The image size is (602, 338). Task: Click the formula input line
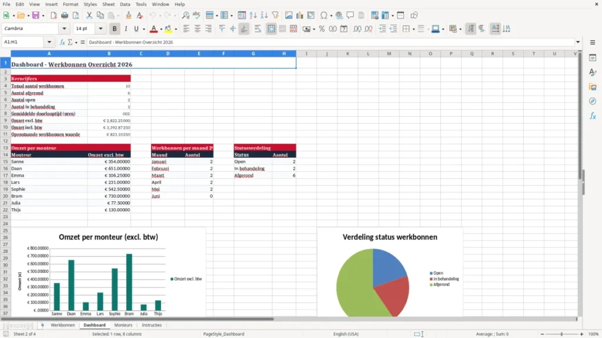click(x=330, y=42)
